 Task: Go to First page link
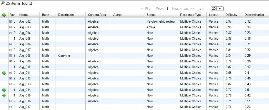[146, 9]
